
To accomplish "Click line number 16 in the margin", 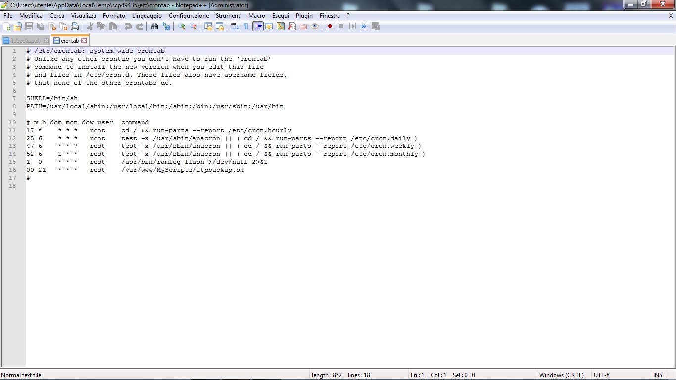I will tap(12, 170).
